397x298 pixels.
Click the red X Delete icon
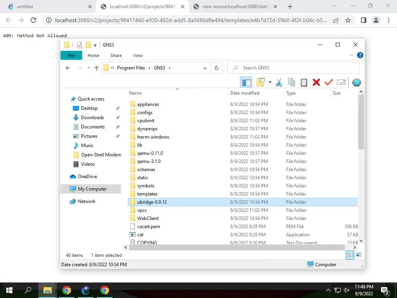[x=316, y=82]
